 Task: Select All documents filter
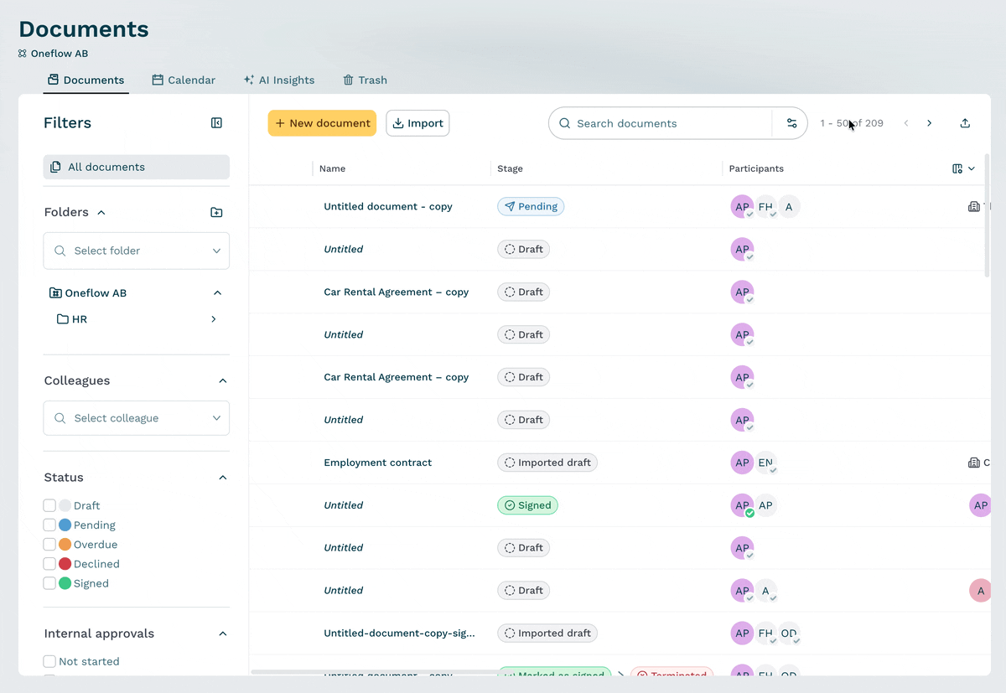137,167
